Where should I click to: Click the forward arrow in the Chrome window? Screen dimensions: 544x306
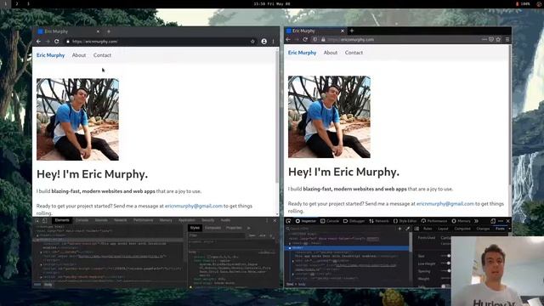pyautogui.click(x=48, y=42)
